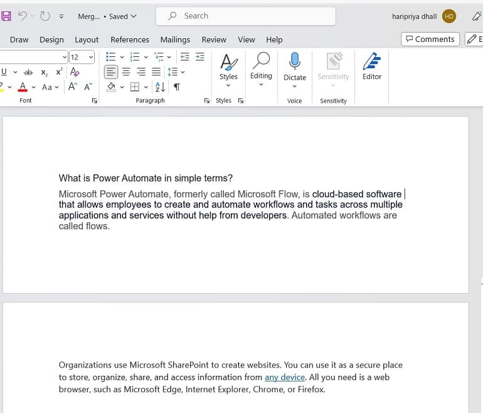Justify the paragraph text
483x414 pixels.
(x=156, y=72)
